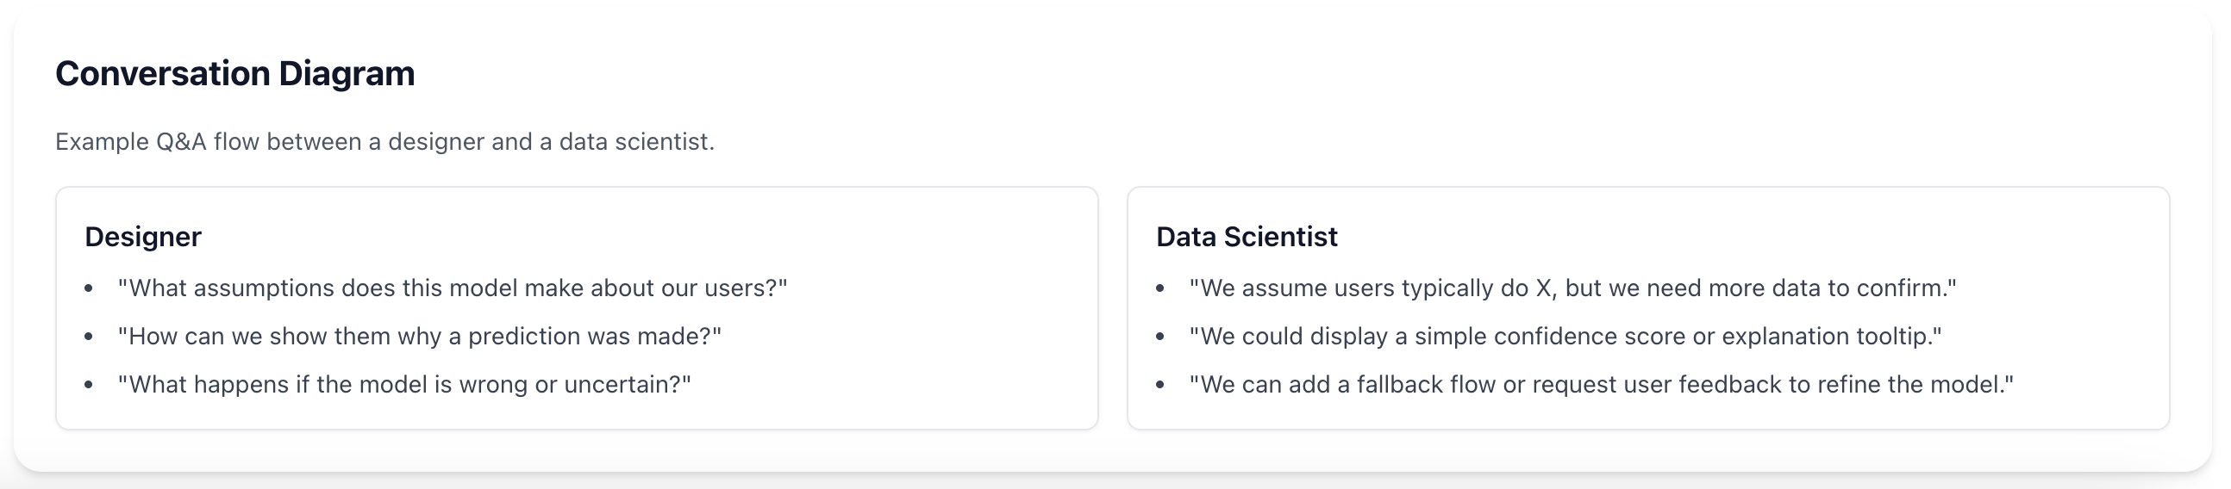Click the bullet before 'What happens if'
Screen dimensions: 2231x489
point(88,385)
